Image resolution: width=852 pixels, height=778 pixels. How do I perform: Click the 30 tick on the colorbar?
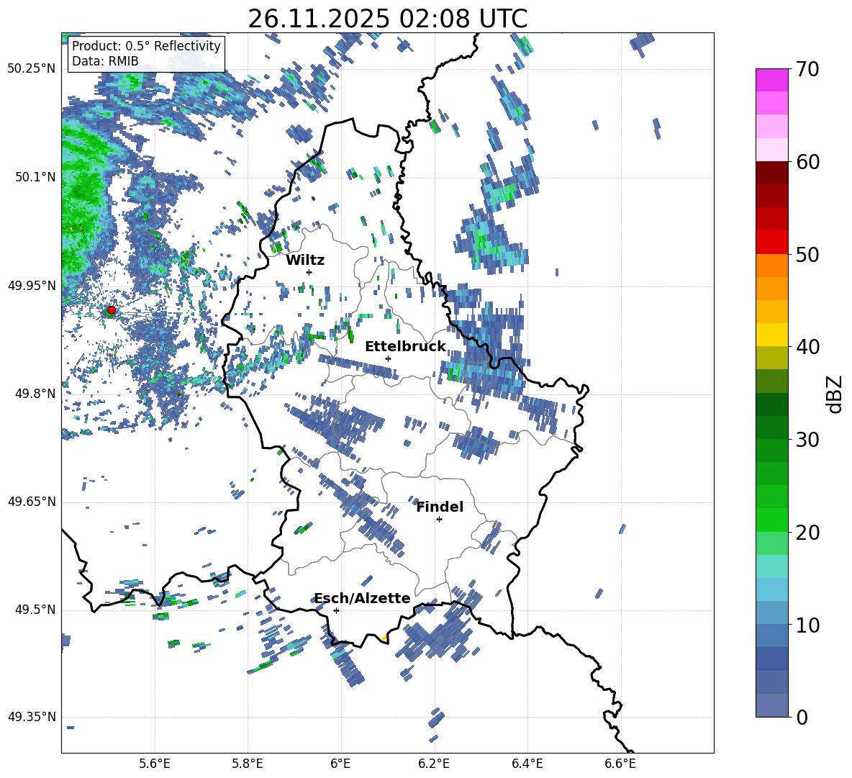point(807,439)
